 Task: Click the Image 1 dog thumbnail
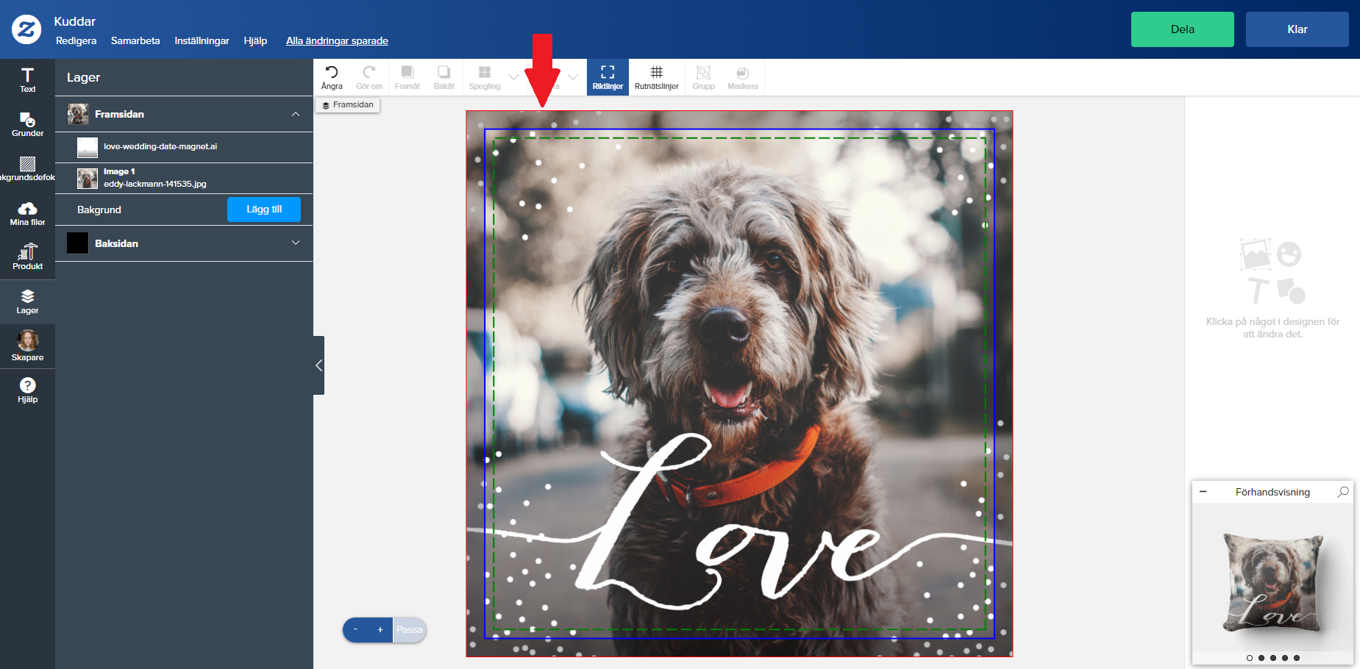point(88,178)
